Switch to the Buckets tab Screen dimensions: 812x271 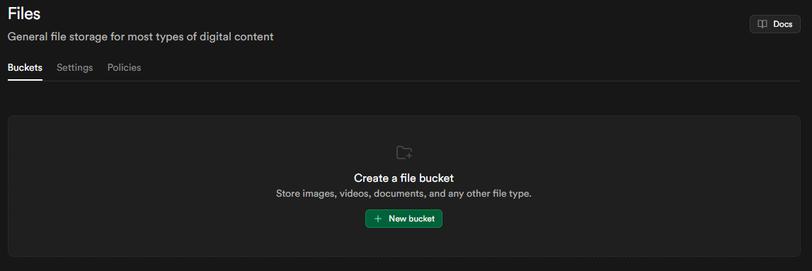coord(25,68)
